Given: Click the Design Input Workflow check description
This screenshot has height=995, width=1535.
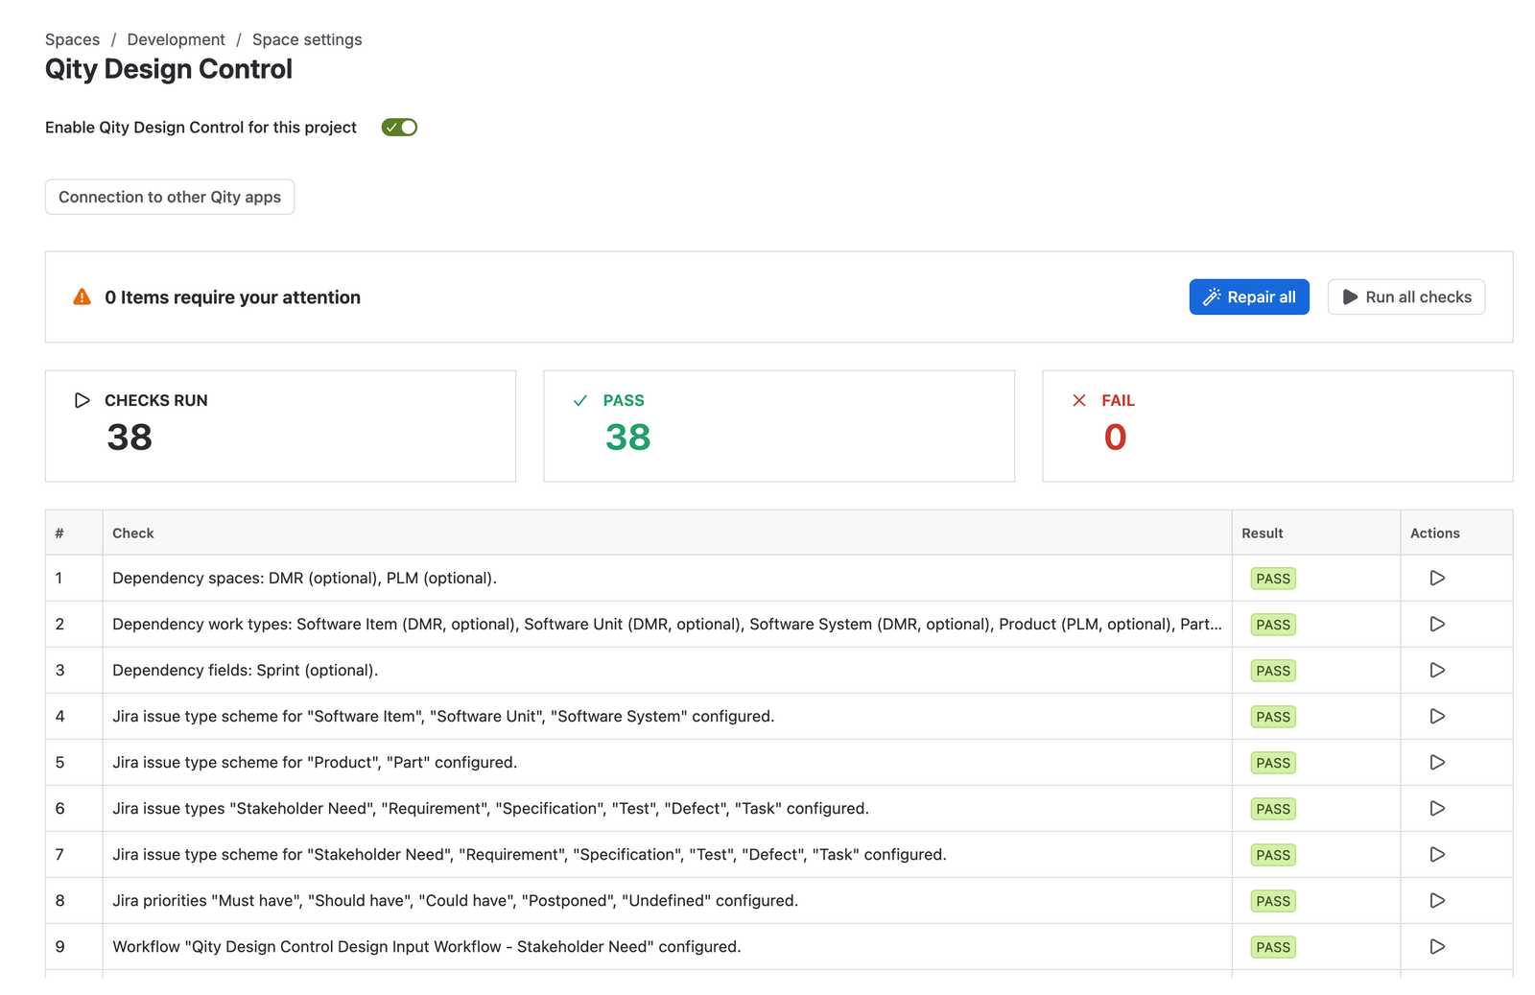Looking at the screenshot, I should pos(427,946).
